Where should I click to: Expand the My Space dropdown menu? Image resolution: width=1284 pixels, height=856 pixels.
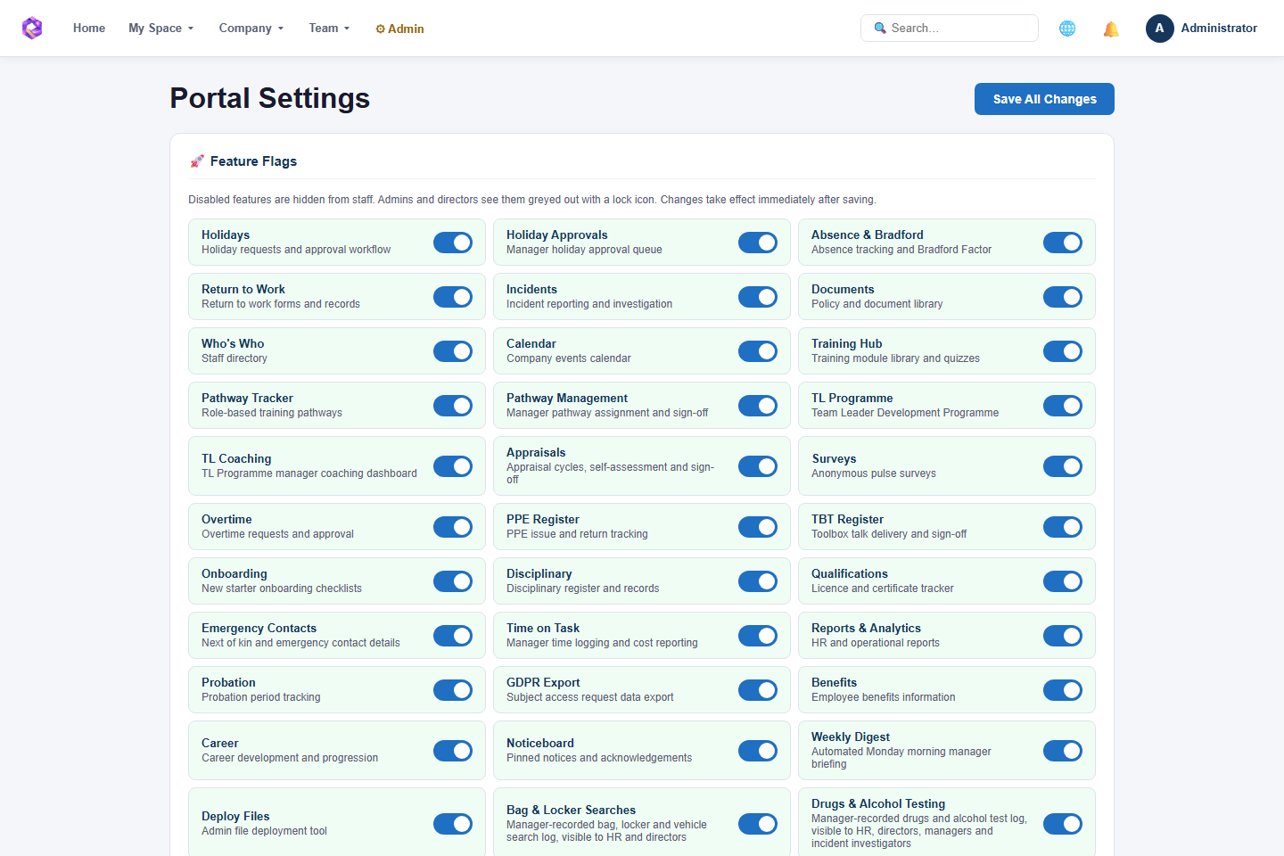[161, 29]
